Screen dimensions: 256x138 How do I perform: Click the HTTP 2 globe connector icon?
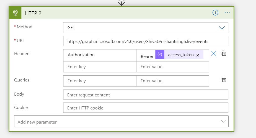pos(15,13)
